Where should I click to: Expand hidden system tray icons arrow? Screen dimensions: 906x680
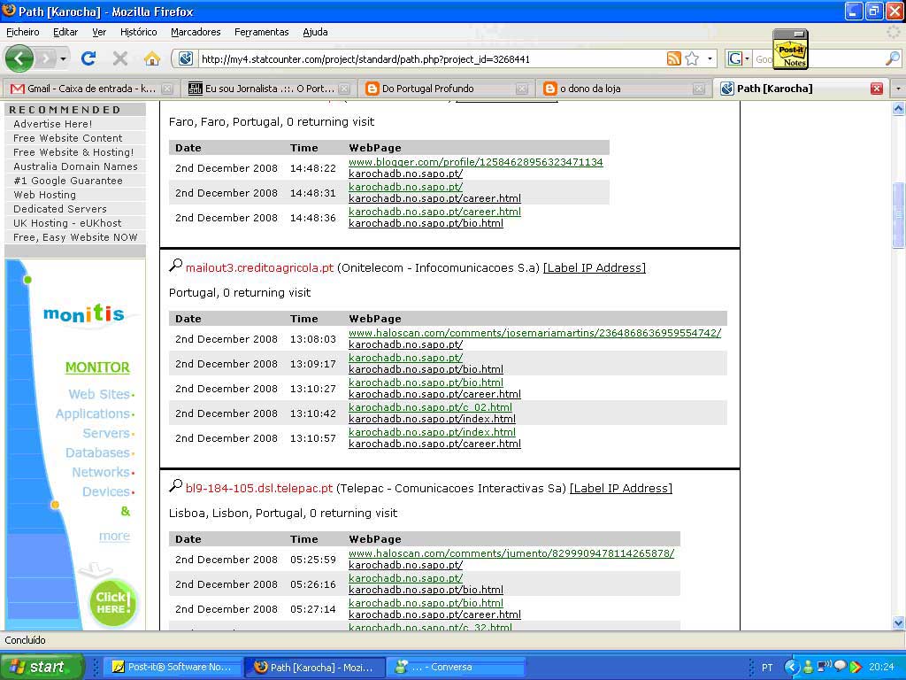[792, 668]
